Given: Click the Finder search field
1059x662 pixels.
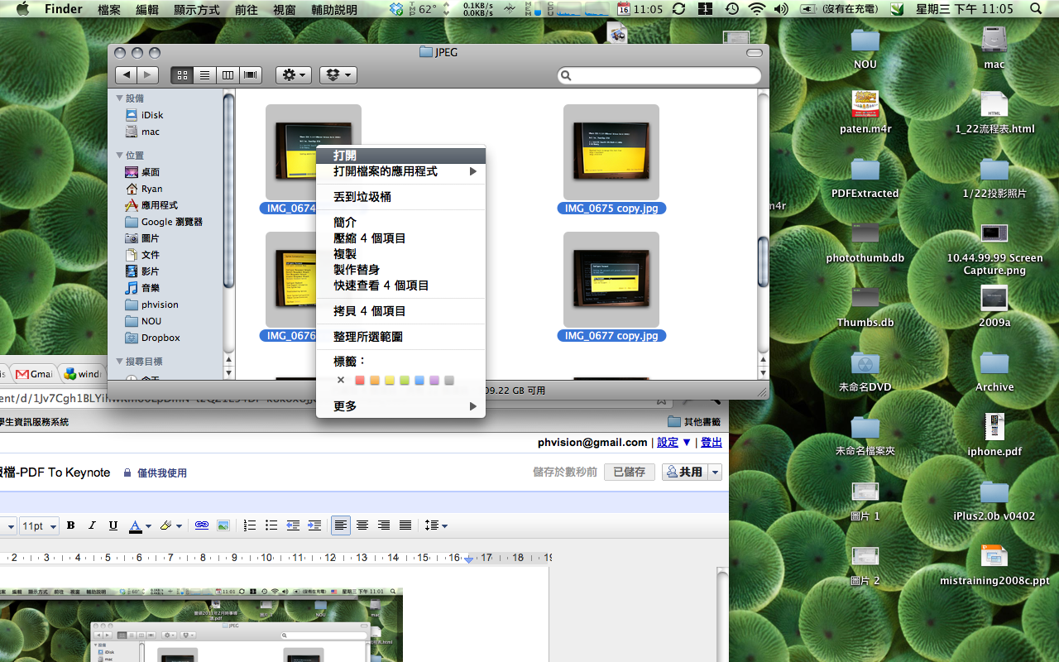Looking at the screenshot, I should click(659, 75).
